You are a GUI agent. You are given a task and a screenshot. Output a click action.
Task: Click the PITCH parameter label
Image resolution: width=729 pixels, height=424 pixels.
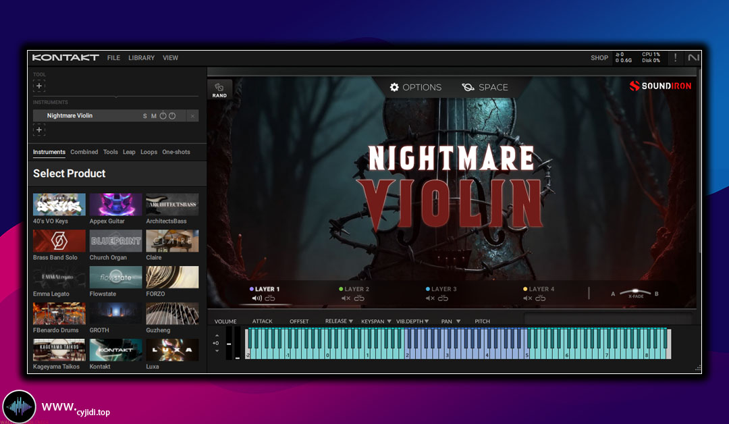[482, 321]
